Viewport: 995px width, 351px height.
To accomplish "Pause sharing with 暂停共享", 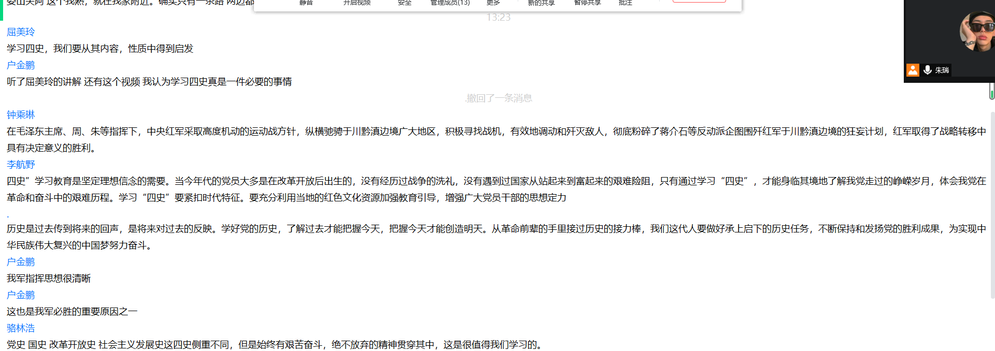I will click(x=587, y=3).
